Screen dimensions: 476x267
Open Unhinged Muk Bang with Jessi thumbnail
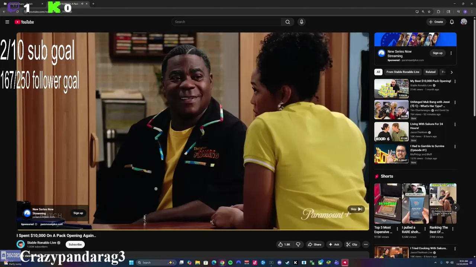(391, 110)
